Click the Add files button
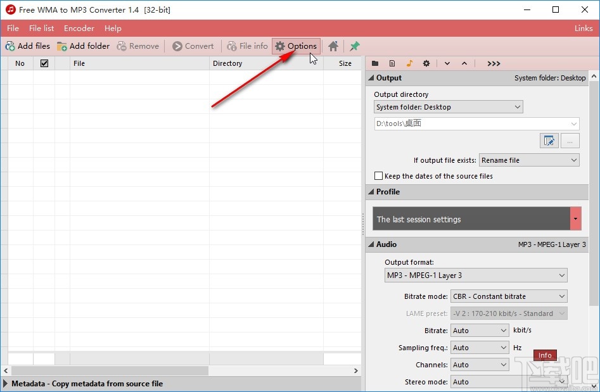600x392 pixels. [x=28, y=46]
